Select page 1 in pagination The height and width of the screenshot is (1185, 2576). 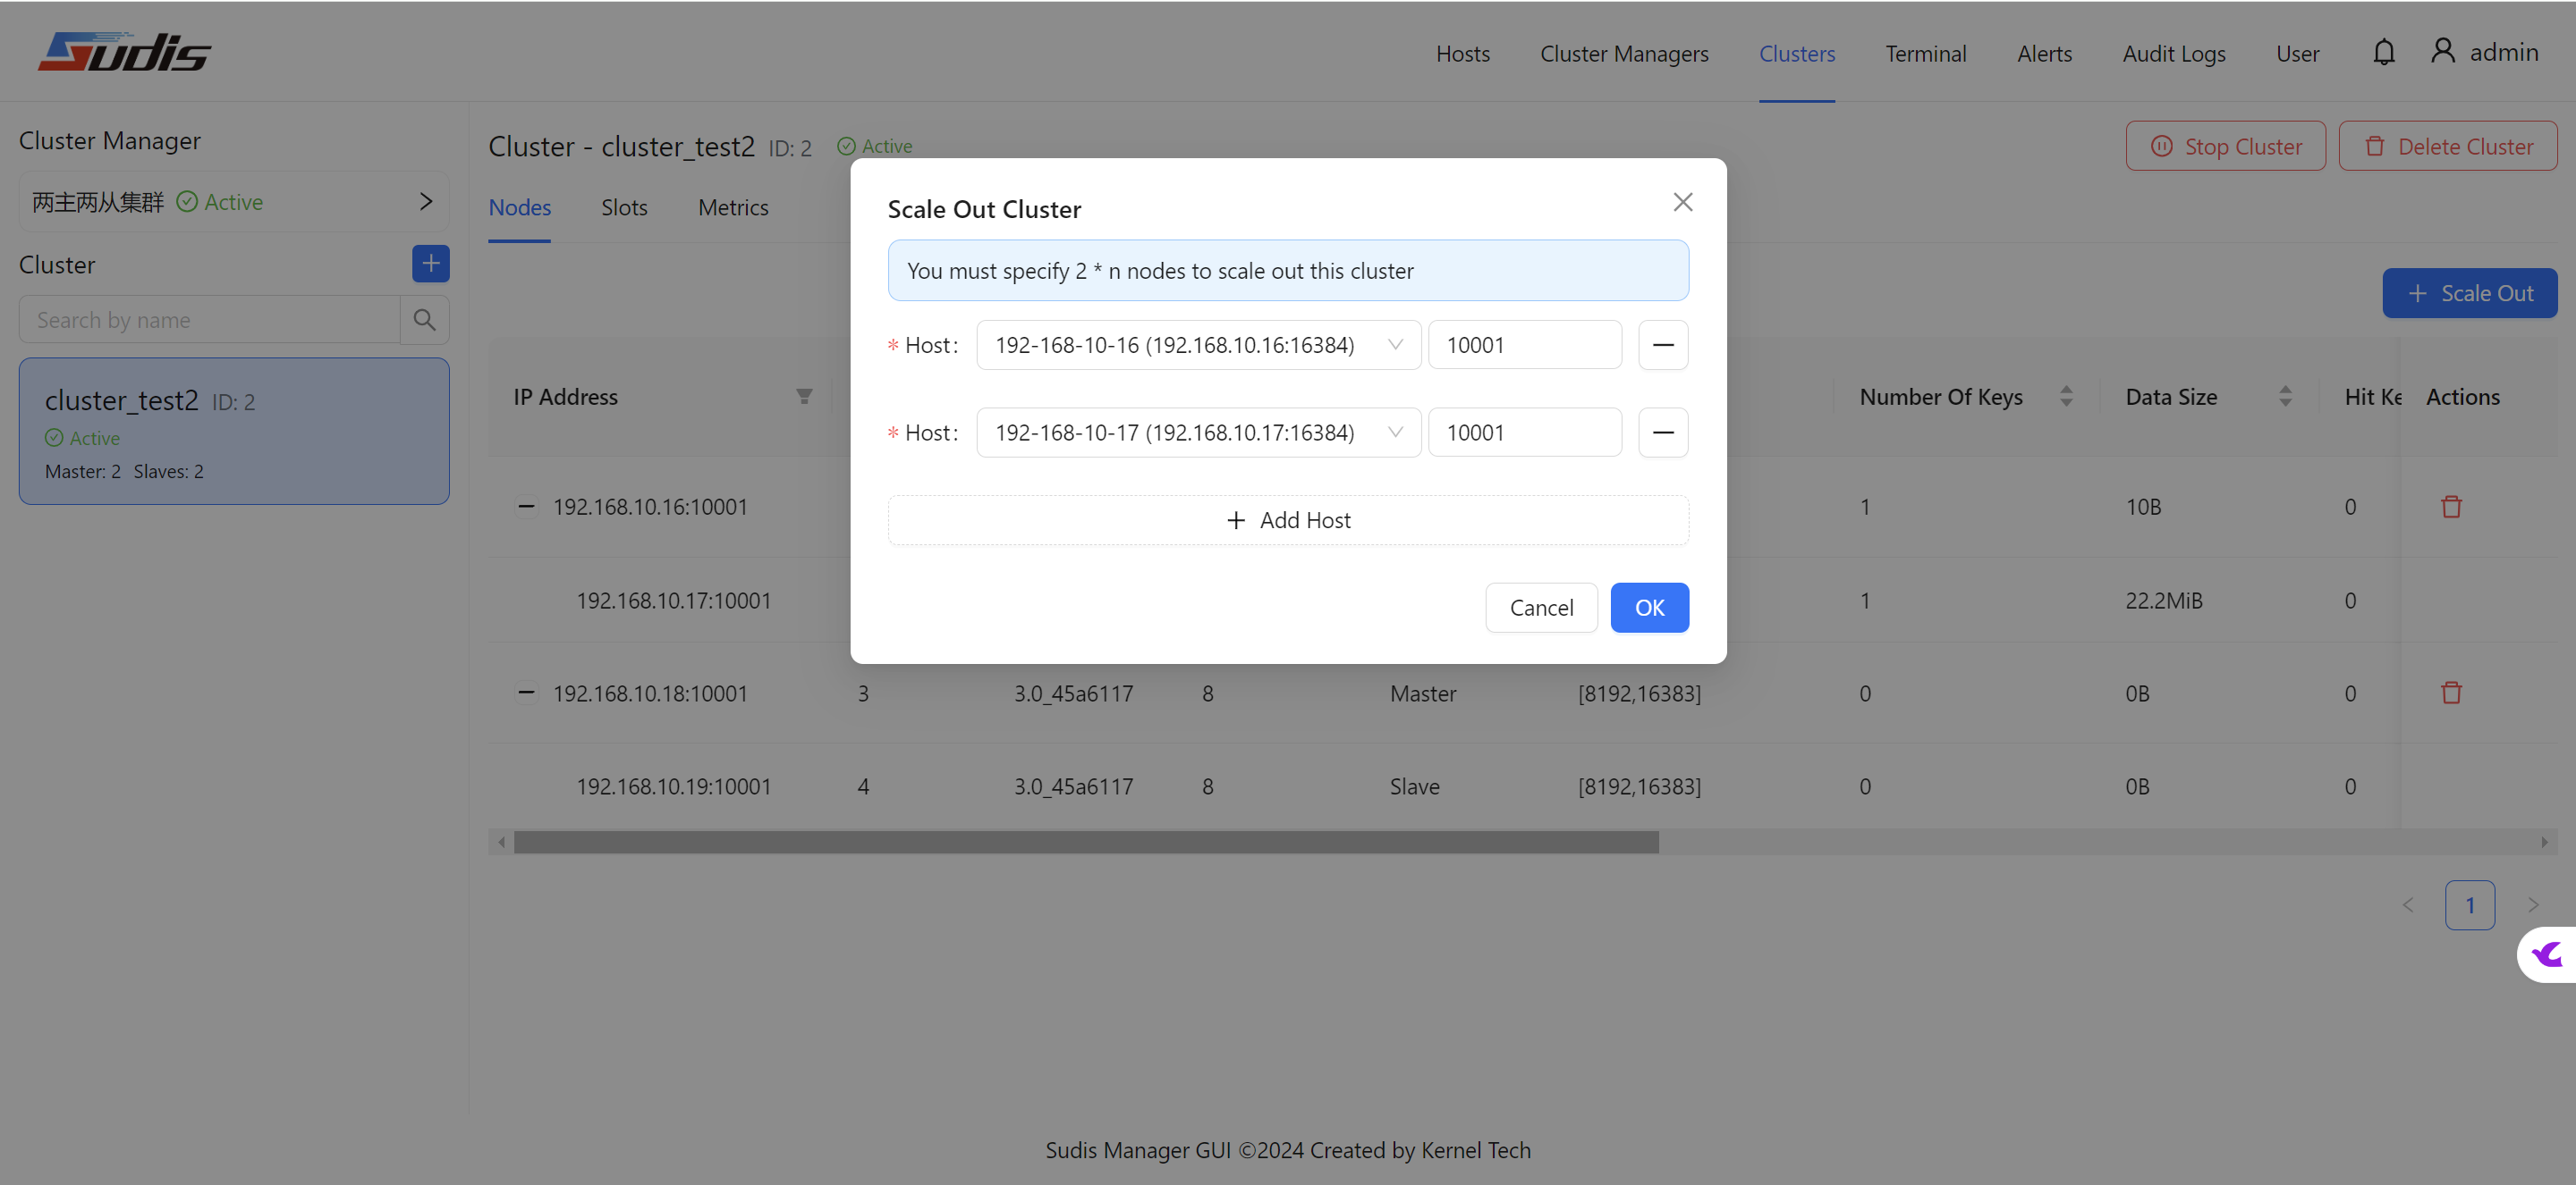(x=2469, y=905)
